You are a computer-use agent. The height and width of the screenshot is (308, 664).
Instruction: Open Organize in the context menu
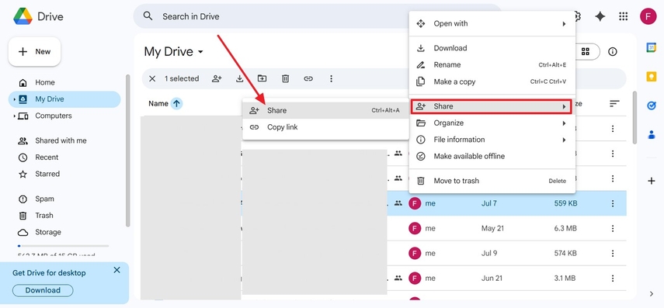click(x=492, y=123)
